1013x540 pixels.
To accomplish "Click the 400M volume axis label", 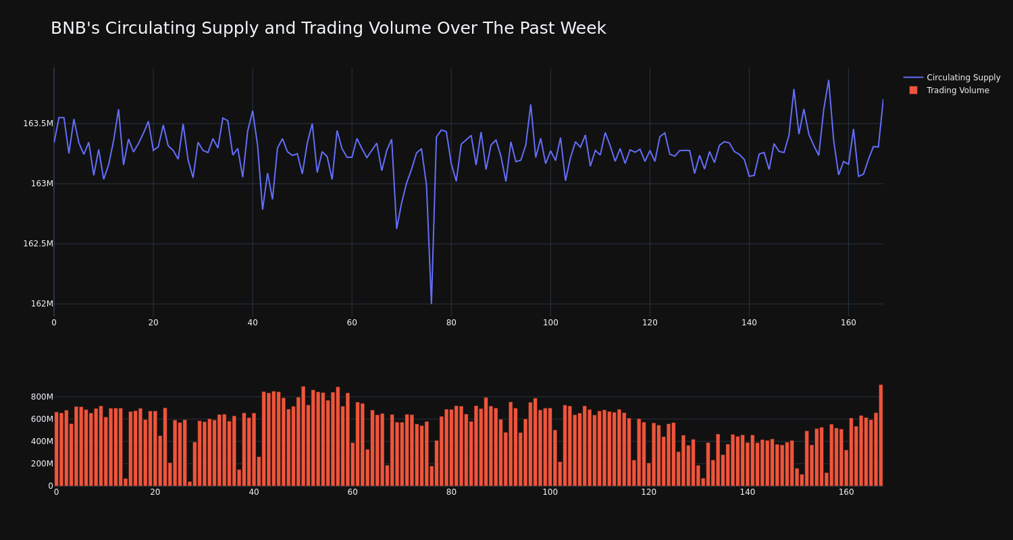I will click(x=41, y=441).
